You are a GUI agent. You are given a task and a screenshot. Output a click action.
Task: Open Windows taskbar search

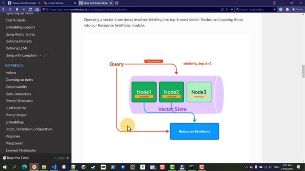[14, 167]
